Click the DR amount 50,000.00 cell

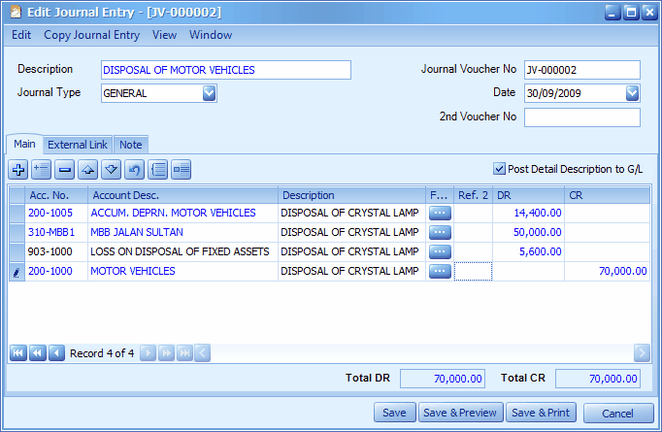click(x=528, y=232)
